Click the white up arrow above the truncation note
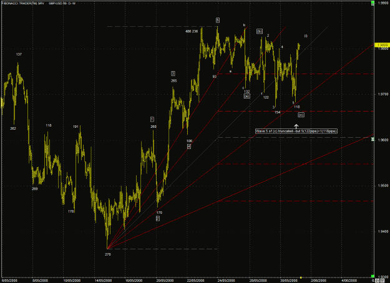Screen dimensions: 390x283 pyautogui.click(x=296, y=127)
